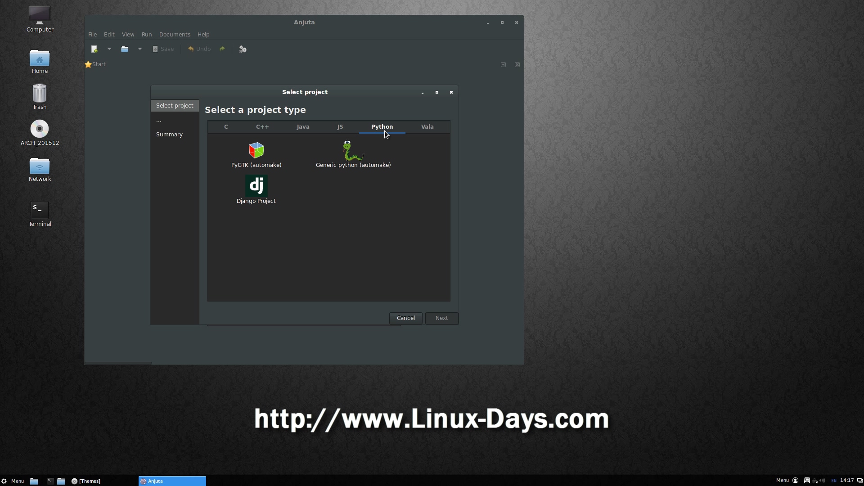This screenshot has height=486, width=864.
Task: Click the 14:17 clock
Action: (x=847, y=481)
